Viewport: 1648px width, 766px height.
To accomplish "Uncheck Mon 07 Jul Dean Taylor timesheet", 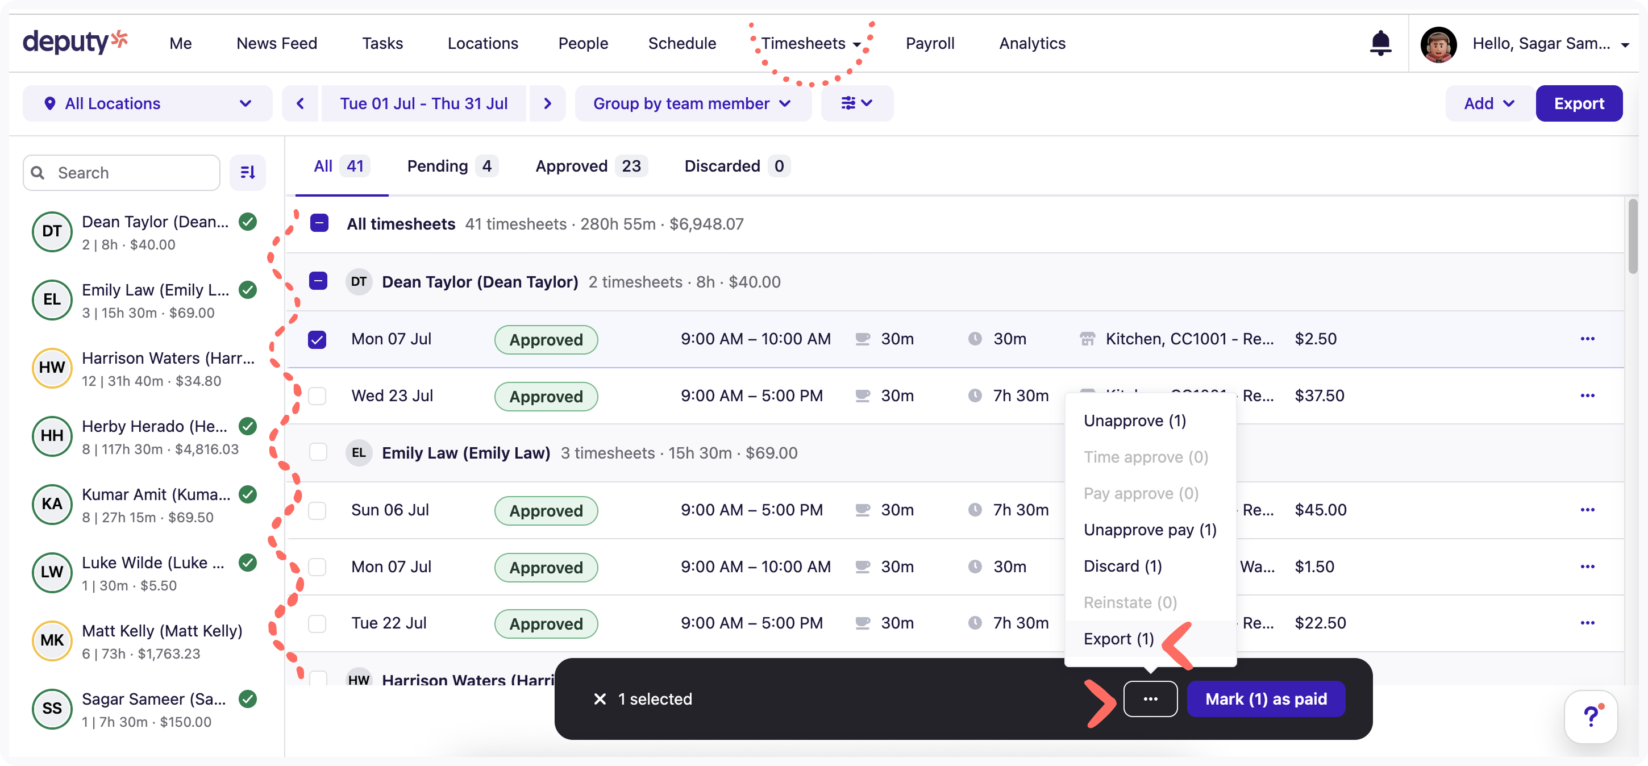I will click(x=317, y=339).
